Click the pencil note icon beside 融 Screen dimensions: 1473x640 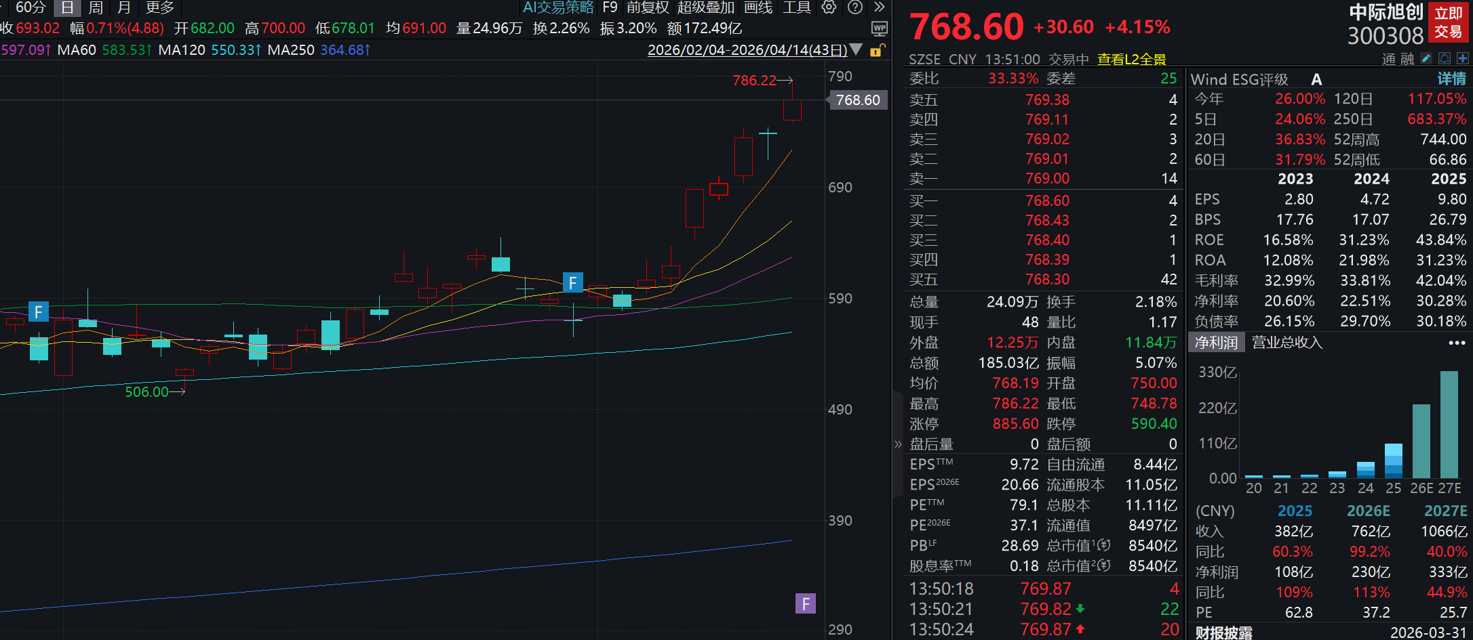1426,59
